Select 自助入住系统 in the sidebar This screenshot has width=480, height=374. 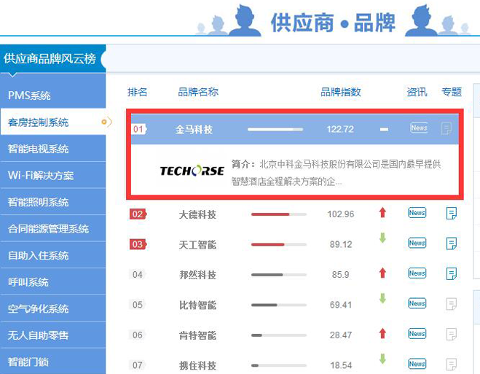[53, 255]
